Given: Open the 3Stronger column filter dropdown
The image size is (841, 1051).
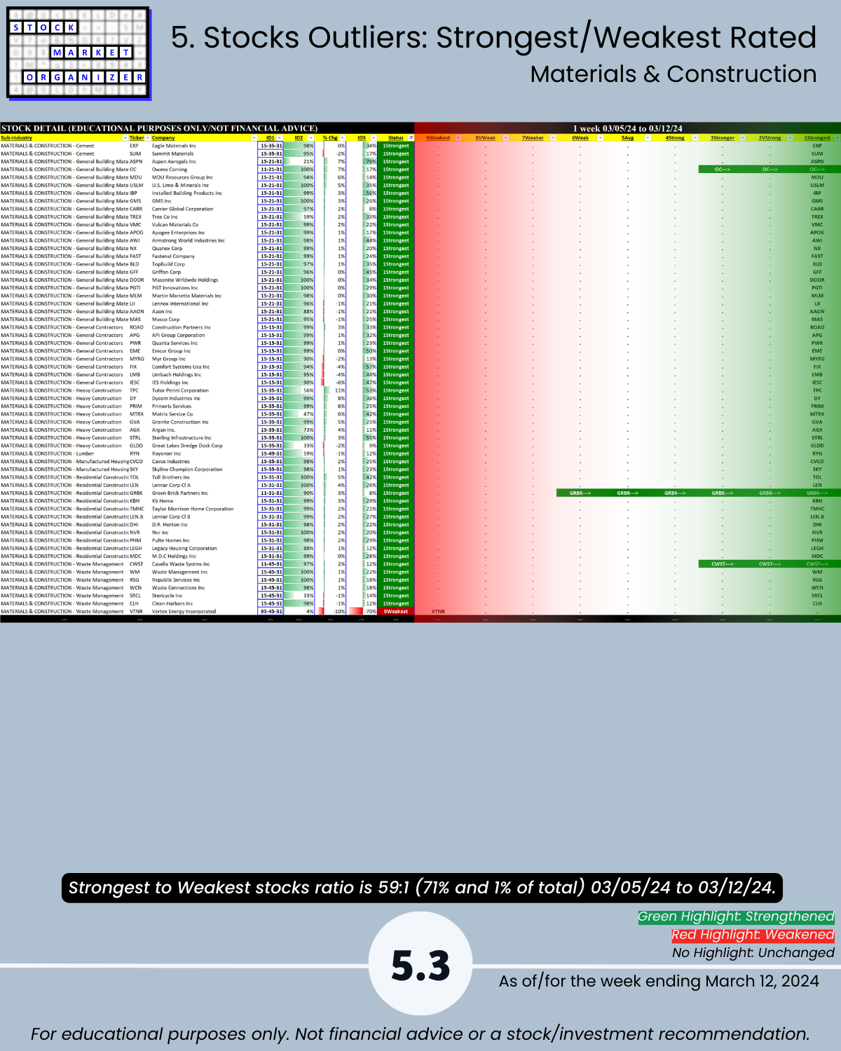Looking at the screenshot, I should point(742,138).
